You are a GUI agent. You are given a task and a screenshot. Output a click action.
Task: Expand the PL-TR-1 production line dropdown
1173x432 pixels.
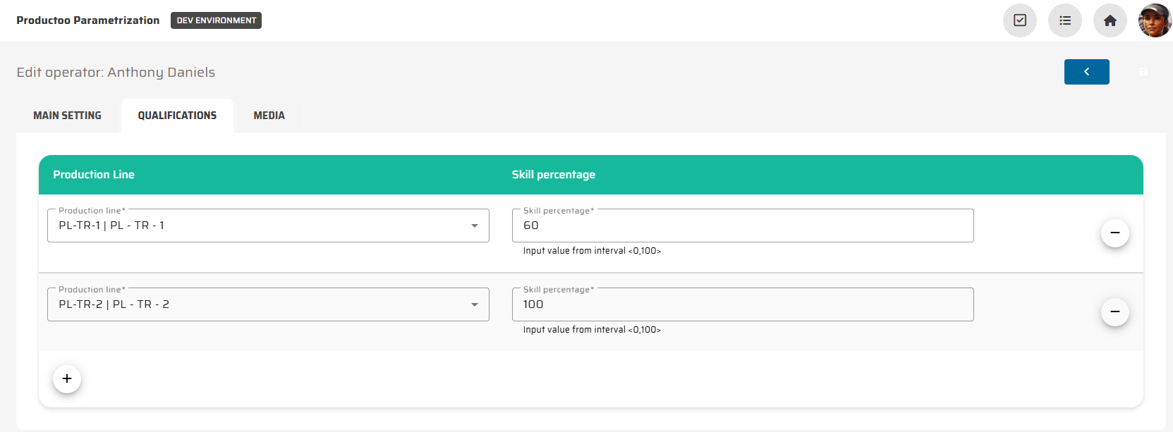[475, 226]
